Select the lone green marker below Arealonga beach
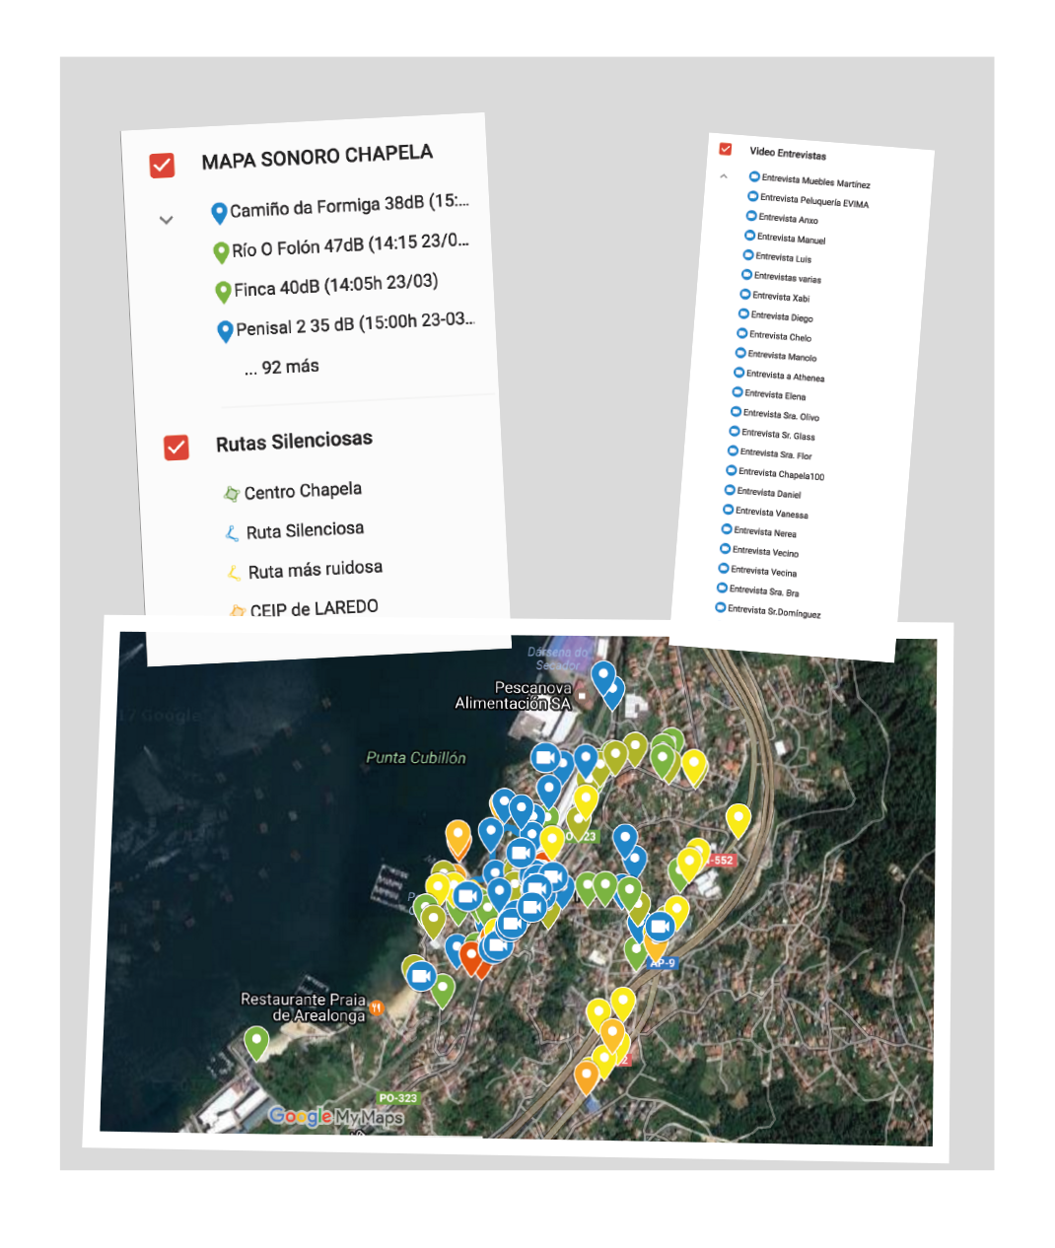The image size is (1055, 1248). (256, 1041)
